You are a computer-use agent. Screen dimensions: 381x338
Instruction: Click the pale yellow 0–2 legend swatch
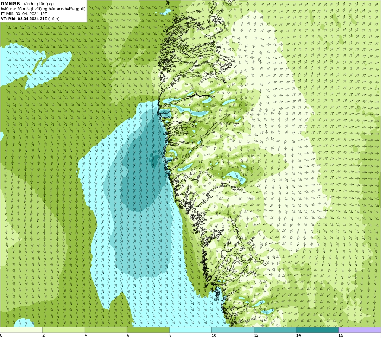[21, 330]
